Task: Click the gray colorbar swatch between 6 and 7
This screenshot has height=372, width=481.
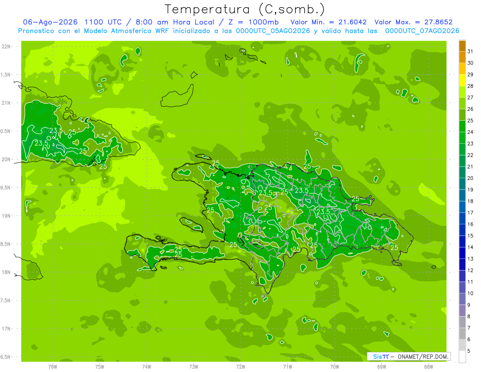Action: (462, 334)
